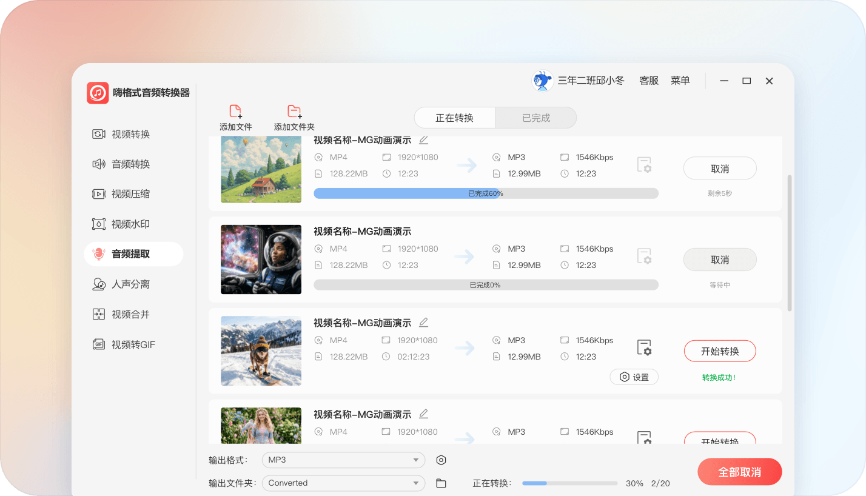The width and height of the screenshot is (866, 496).
Task: Click the 等待中 status text
Action: click(x=720, y=285)
